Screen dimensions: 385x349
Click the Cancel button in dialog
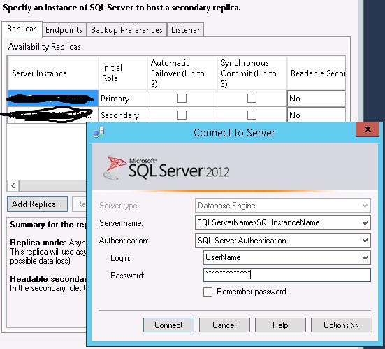(x=224, y=325)
